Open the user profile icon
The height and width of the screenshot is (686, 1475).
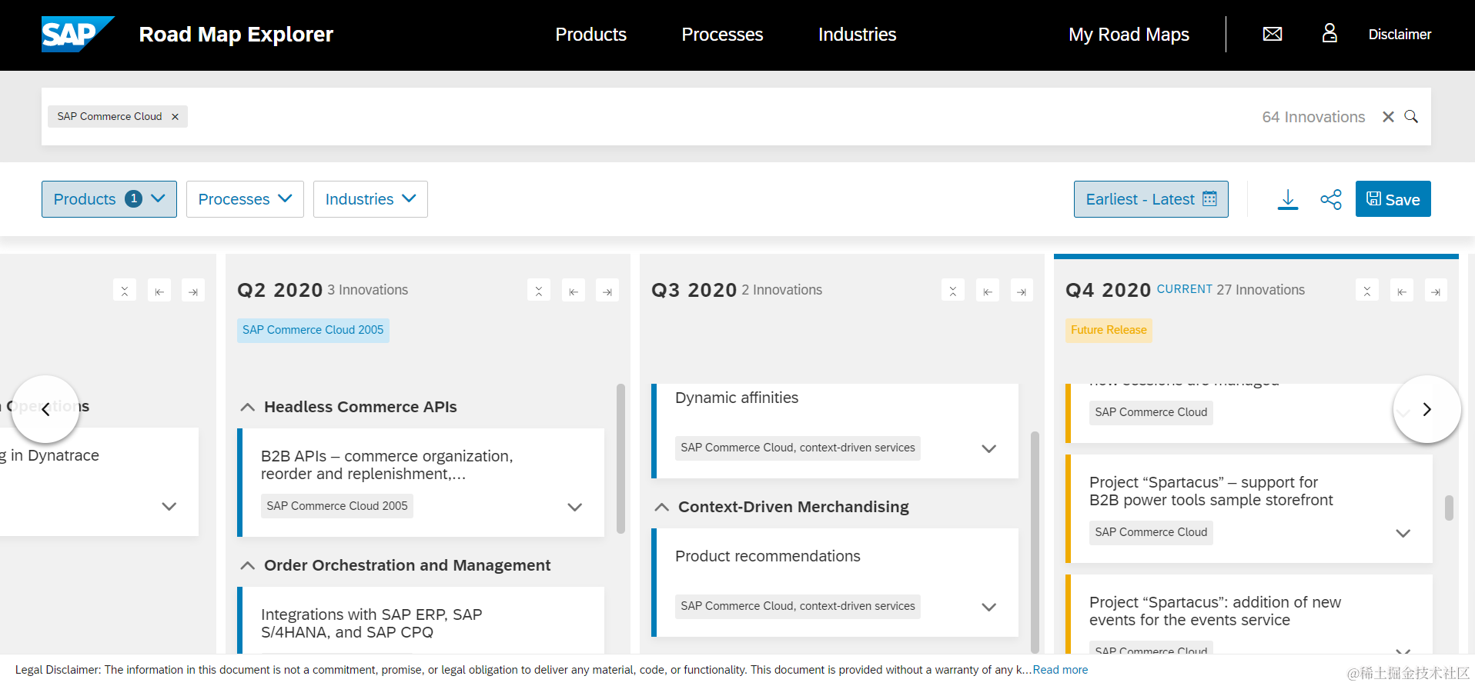(x=1330, y=33)
